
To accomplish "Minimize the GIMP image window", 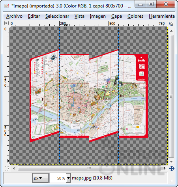I will point(141,4).
